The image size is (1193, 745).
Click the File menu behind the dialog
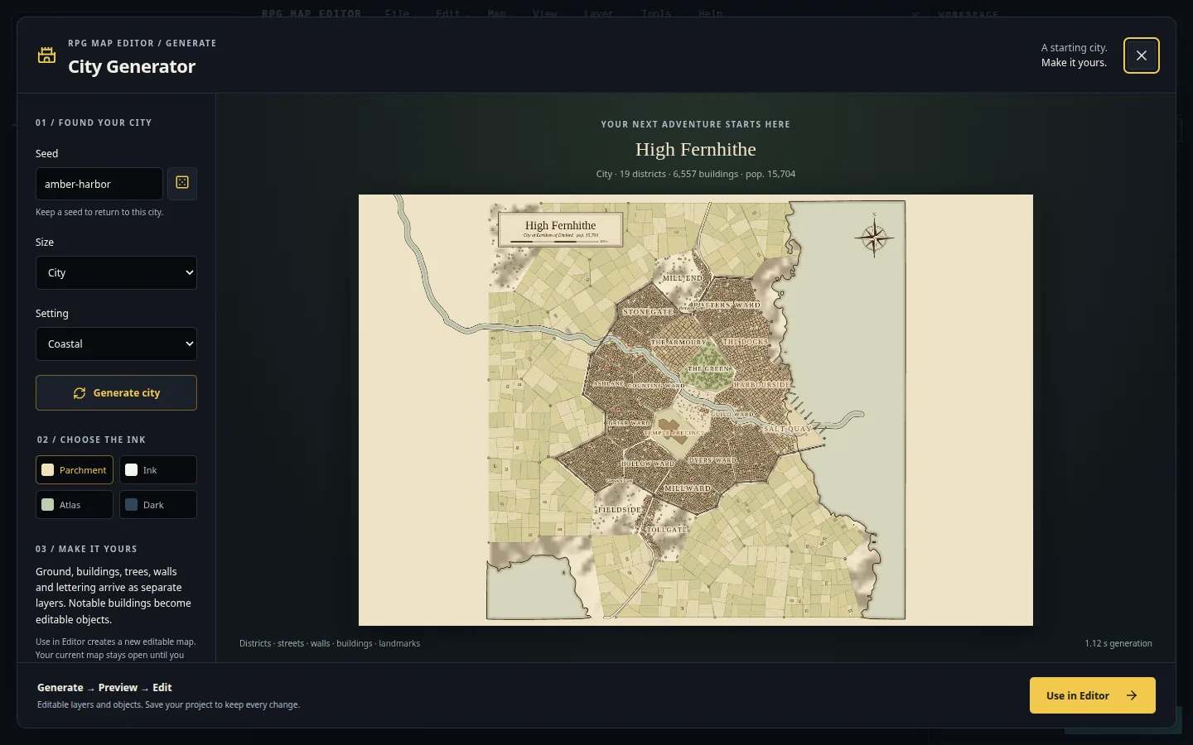[397, 13]
